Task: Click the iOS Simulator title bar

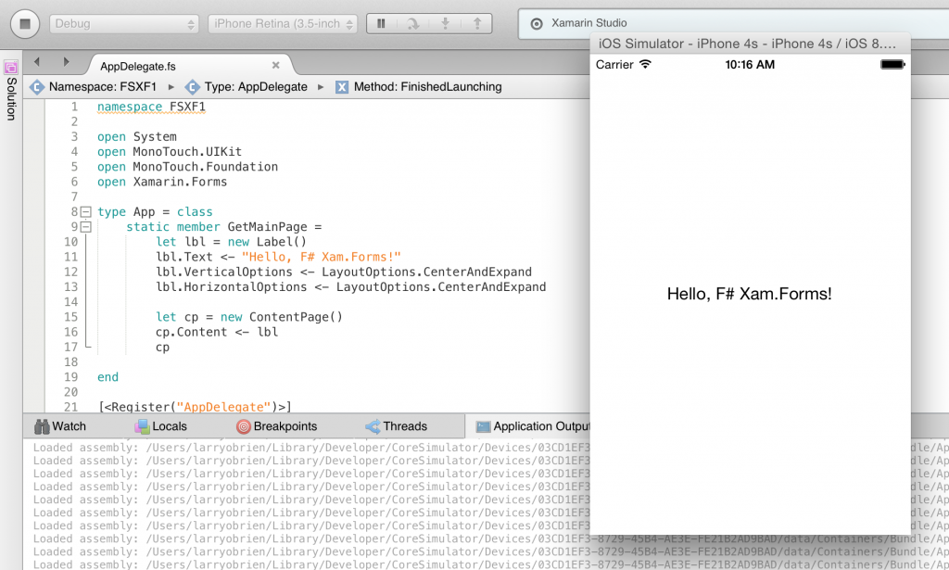Action: pos(750,44)
